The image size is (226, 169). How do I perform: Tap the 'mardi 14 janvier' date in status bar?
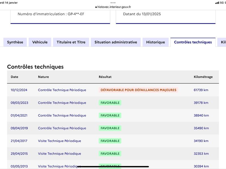point(9,3)
